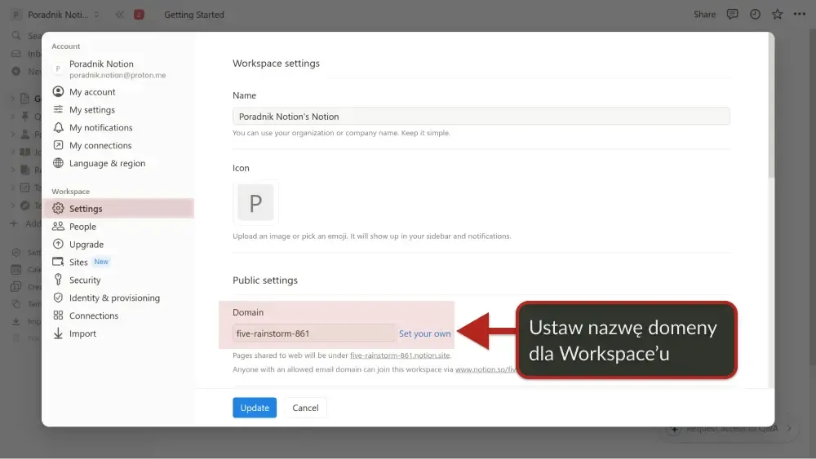The height and width of the screenshot is (459, 816).
Task: Open the three-dot more menu
Action: 800,14
